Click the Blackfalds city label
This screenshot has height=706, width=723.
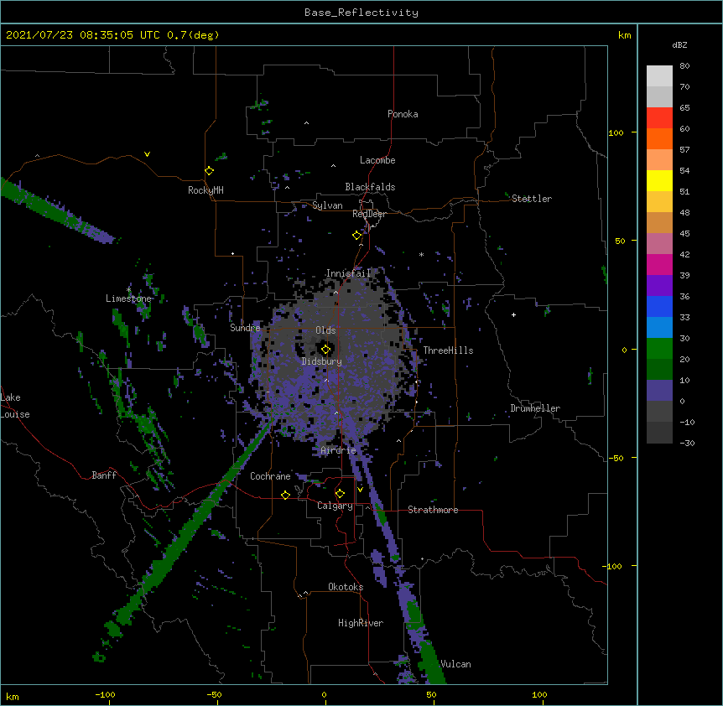pos(370,187)
